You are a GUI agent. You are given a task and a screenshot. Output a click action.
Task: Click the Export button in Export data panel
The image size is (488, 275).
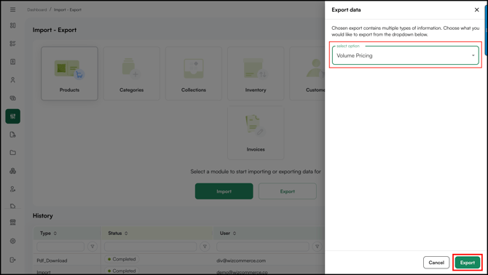click(x=467, y=263)
